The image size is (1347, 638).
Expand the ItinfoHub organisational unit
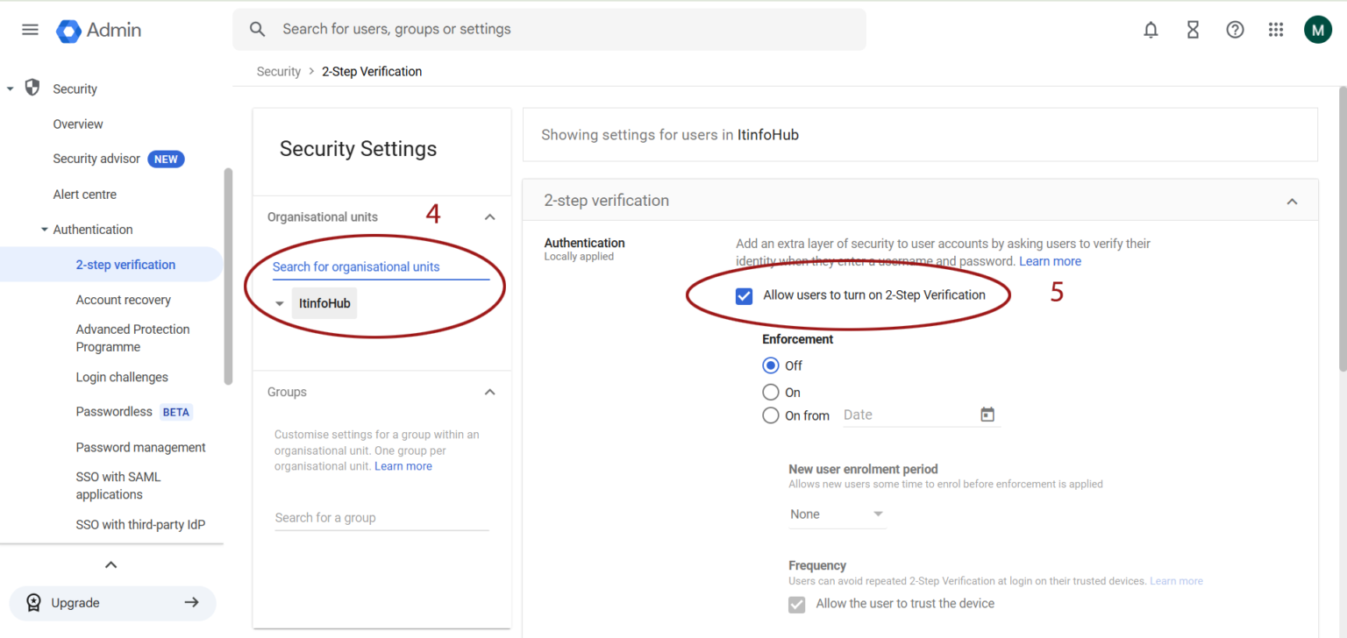click(x=279, y=303)
